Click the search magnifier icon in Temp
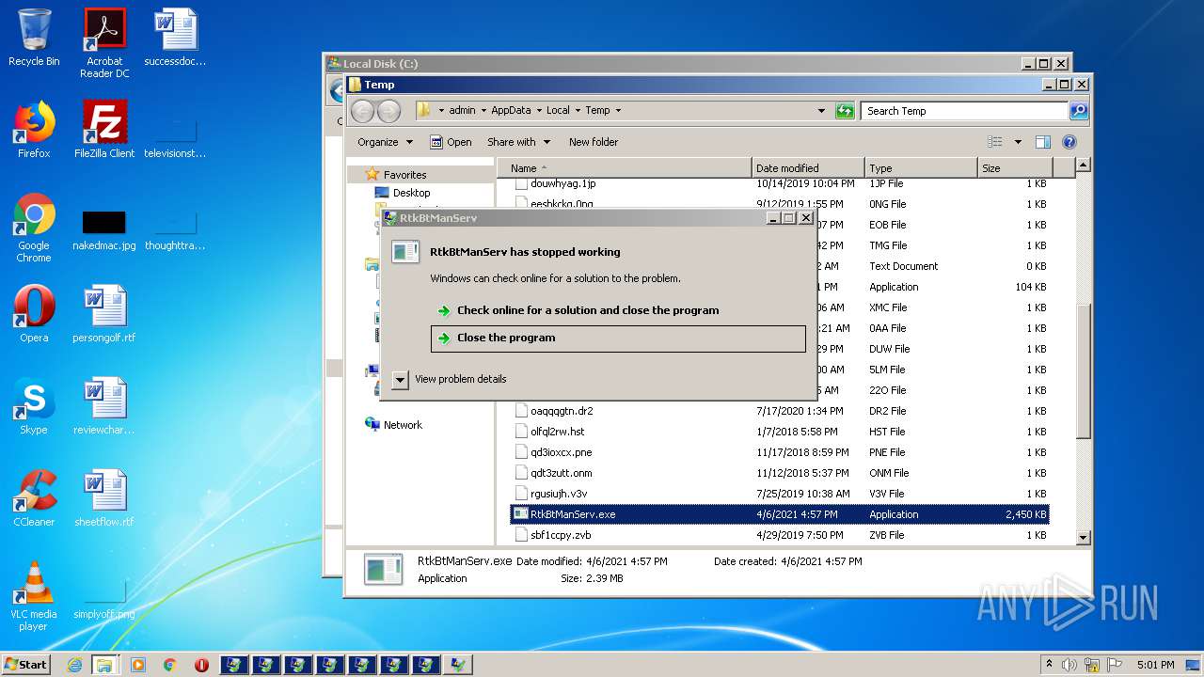 (1079, 111)
